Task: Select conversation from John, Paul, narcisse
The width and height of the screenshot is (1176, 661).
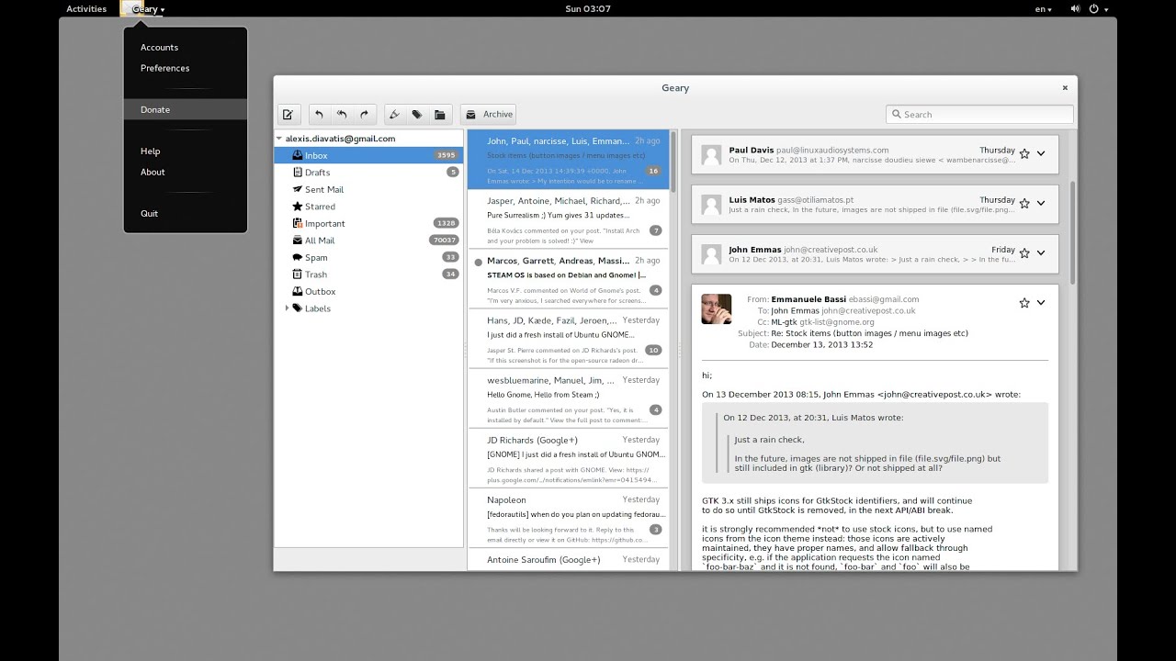Action: (x=569, y=160)
